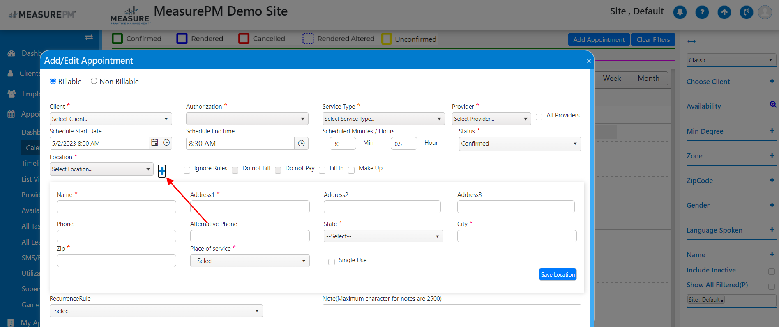779x327 pixels.
Task: Open the Place of service dropdown
Action: (x=250, y=261)
